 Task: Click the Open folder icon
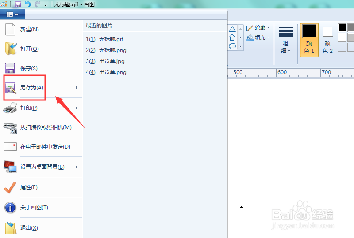(x=11, y=48)
